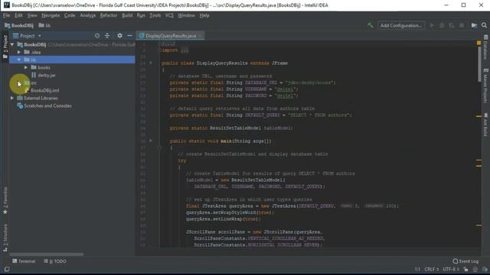Image resolution: width=490 pixels, height=275 pixels.
Task: Open the Maven Projects side tab
Action: 486,86
